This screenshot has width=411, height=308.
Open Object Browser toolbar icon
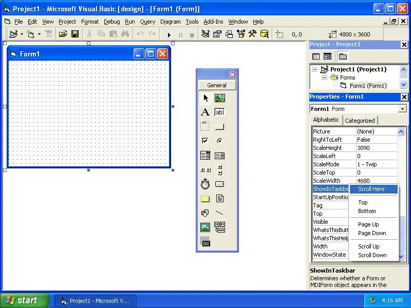(x=241, y=34)
